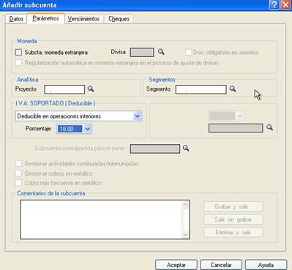Click the Eliminar y salir button
The height and width of the screenshot is (270, 292).
point(233,232)
